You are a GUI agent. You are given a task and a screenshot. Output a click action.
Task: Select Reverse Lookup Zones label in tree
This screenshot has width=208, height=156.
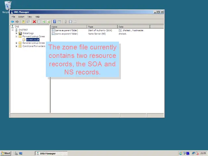(x=34, y=43)
